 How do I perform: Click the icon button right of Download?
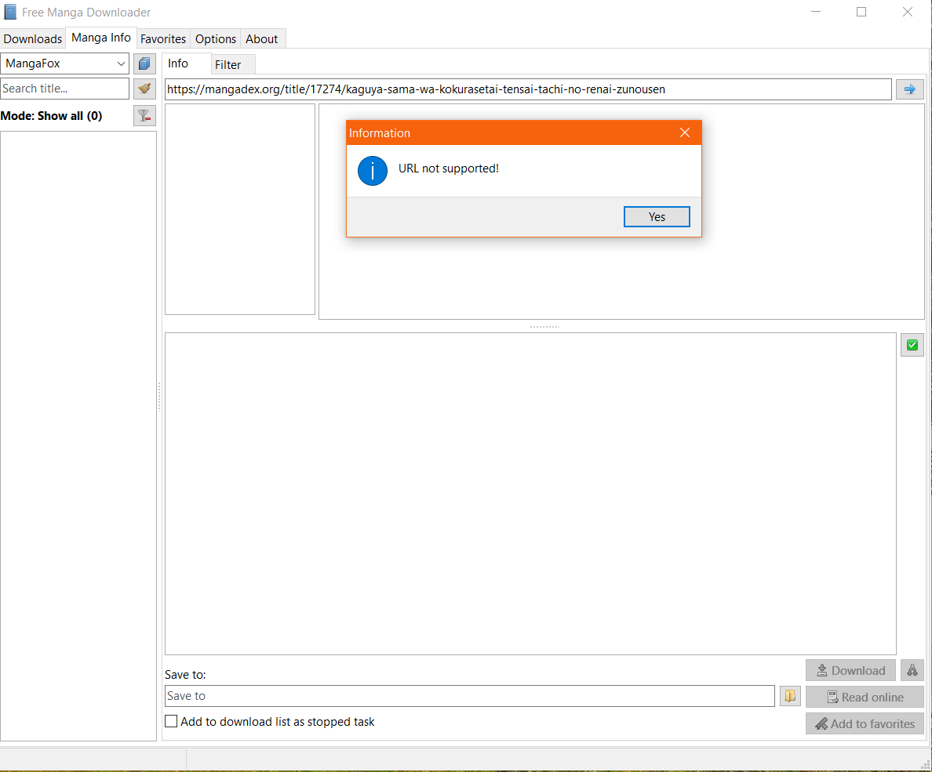coord(912,670)
